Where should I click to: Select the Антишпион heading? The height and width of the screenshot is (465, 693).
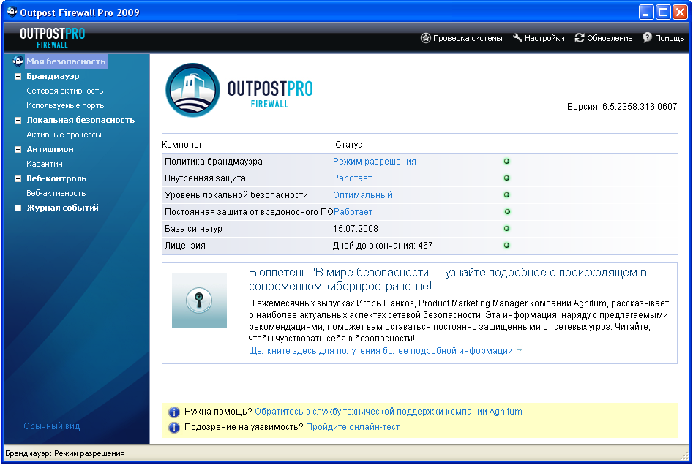point(50,149)
